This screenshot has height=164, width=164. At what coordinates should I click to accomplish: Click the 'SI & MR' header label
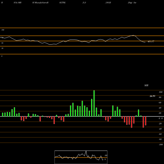tap(17, 3)
